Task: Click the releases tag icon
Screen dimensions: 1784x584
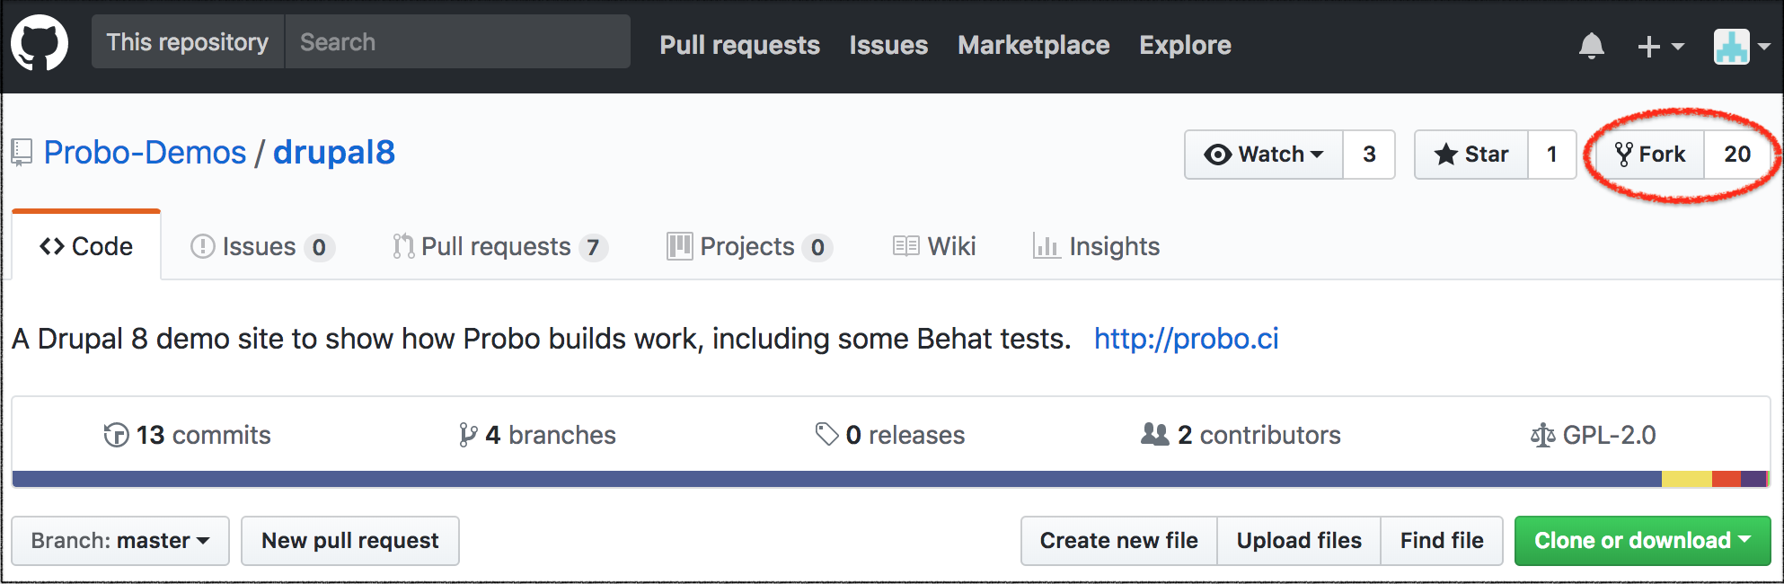Action: pos(826,435)
